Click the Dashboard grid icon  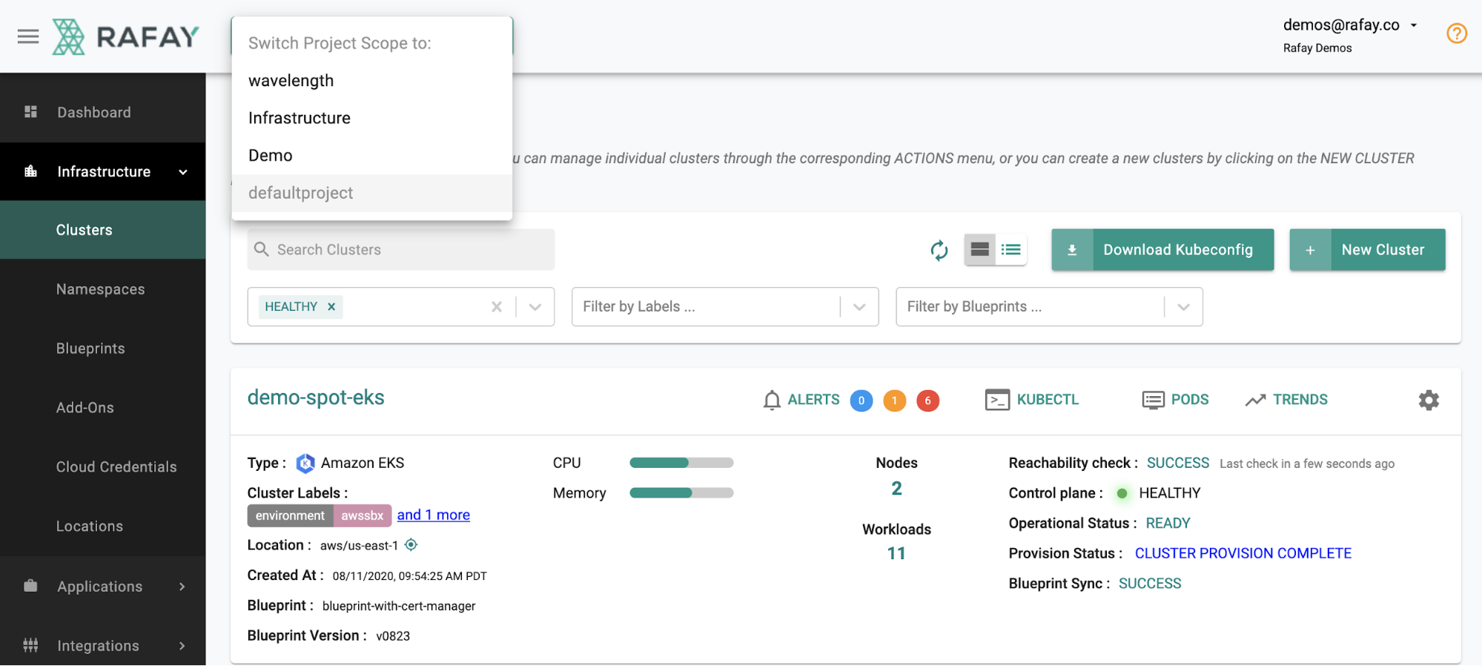[x=30, y=112]
